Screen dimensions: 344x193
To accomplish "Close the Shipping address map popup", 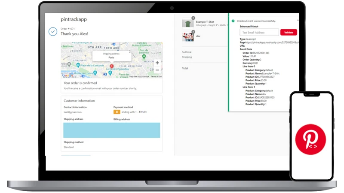I will tap(130, 52).
